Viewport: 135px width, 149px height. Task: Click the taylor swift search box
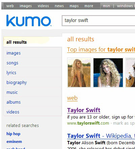point(99,21)
